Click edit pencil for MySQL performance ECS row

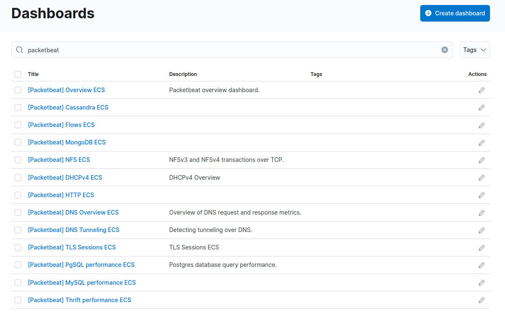[482, 283]
